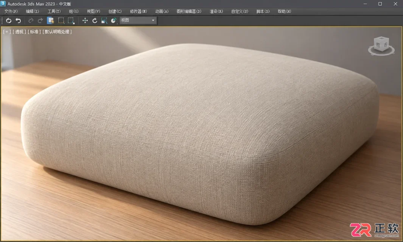This screenshot has height=242, width=403.
Task: Open the Select by Name tool
Action: 51,20
